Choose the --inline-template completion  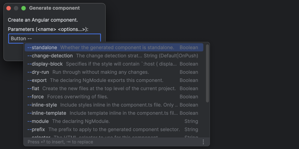pos(47,113)
